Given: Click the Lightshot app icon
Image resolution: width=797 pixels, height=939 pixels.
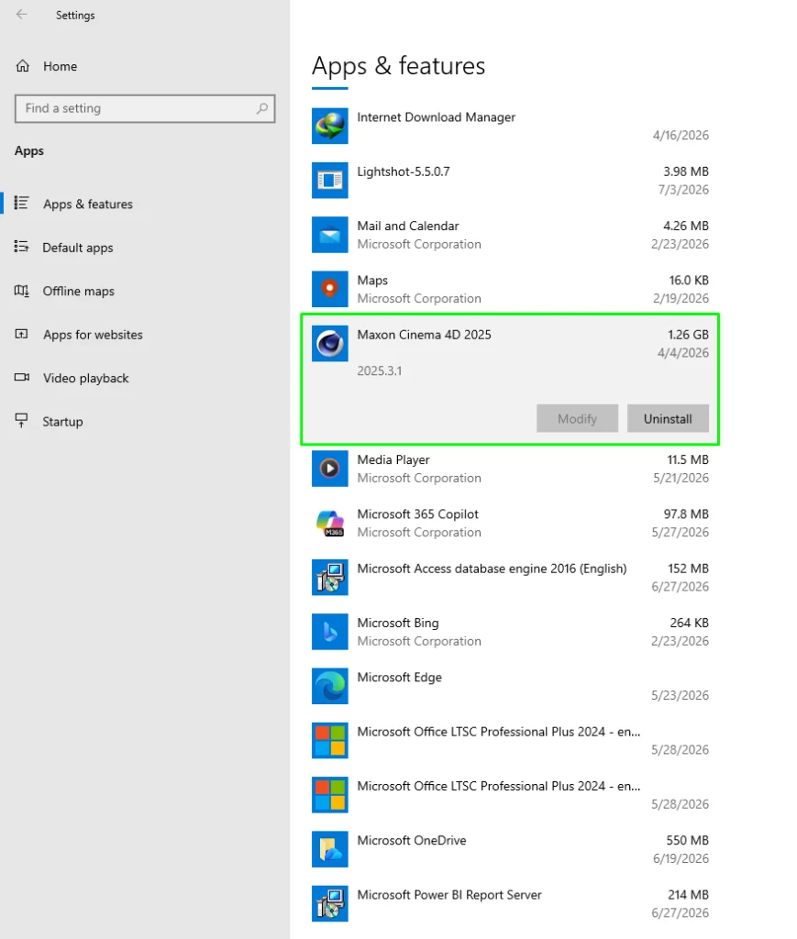Looking at the screenshot, I should click(x=329, y=181).
